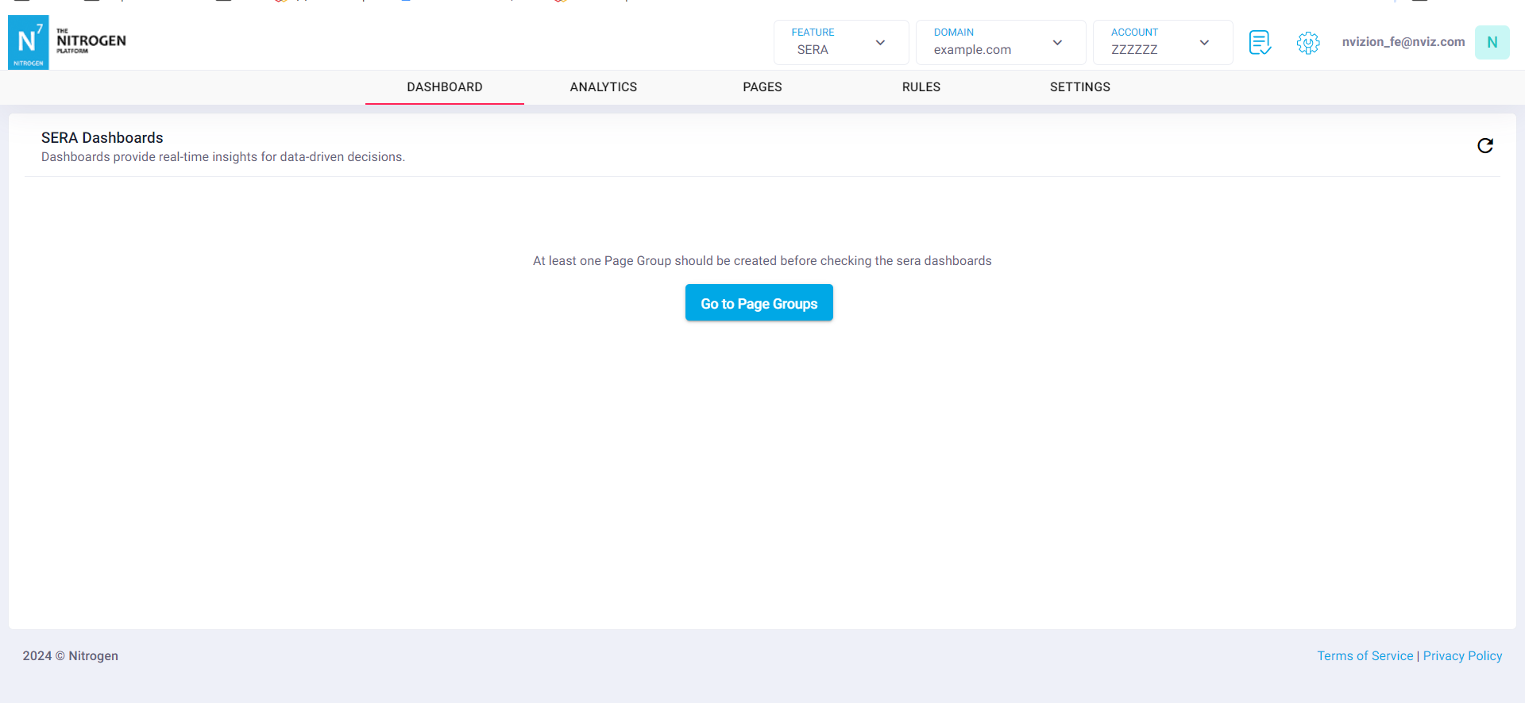Click the Nitrogen N7 logo icon

[28, 42]
